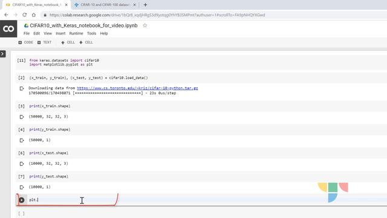Open the Runtime menu
The height and width of the screenshot is (218, 387).
pos(76,33)
